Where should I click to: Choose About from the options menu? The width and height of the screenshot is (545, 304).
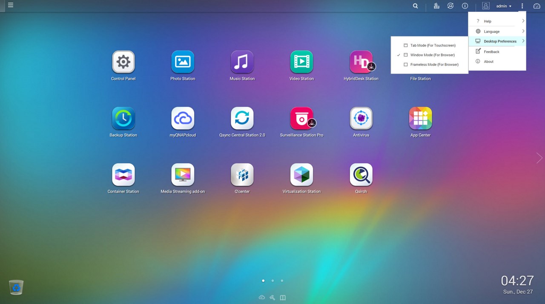[497, 62]
